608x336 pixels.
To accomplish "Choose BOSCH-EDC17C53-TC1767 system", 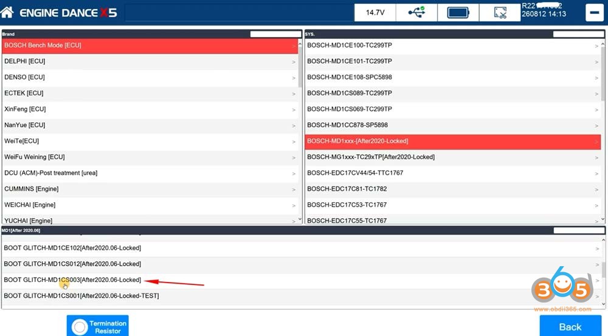I will click(x=452, y=205).
